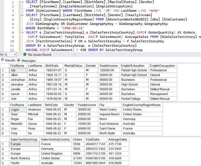Select the cell 'Xu'
The image size is (201, 166).
35,133
